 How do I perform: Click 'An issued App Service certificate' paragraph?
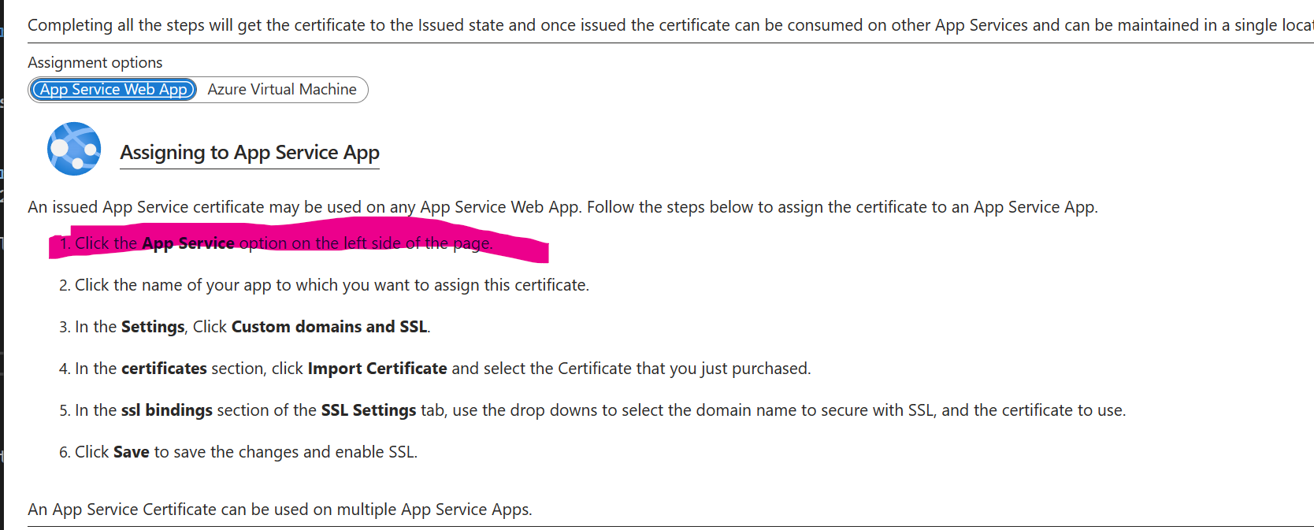coord(562,207)
